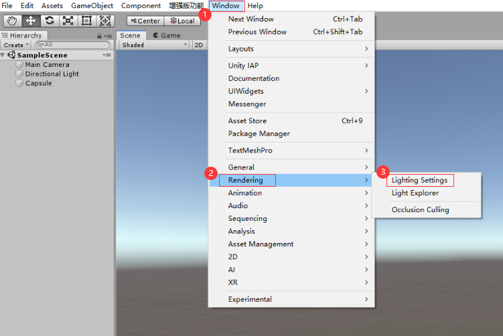Viewport: 503px width, 336px height.
Task: Expand the 2D submenu
Action: click(291, 257)
